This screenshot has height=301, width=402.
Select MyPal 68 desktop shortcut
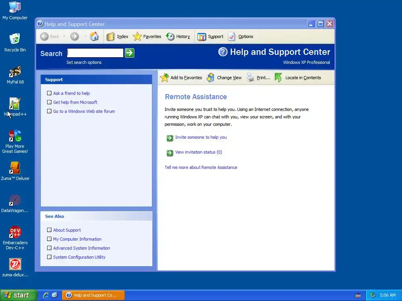(x=15, y=75)
